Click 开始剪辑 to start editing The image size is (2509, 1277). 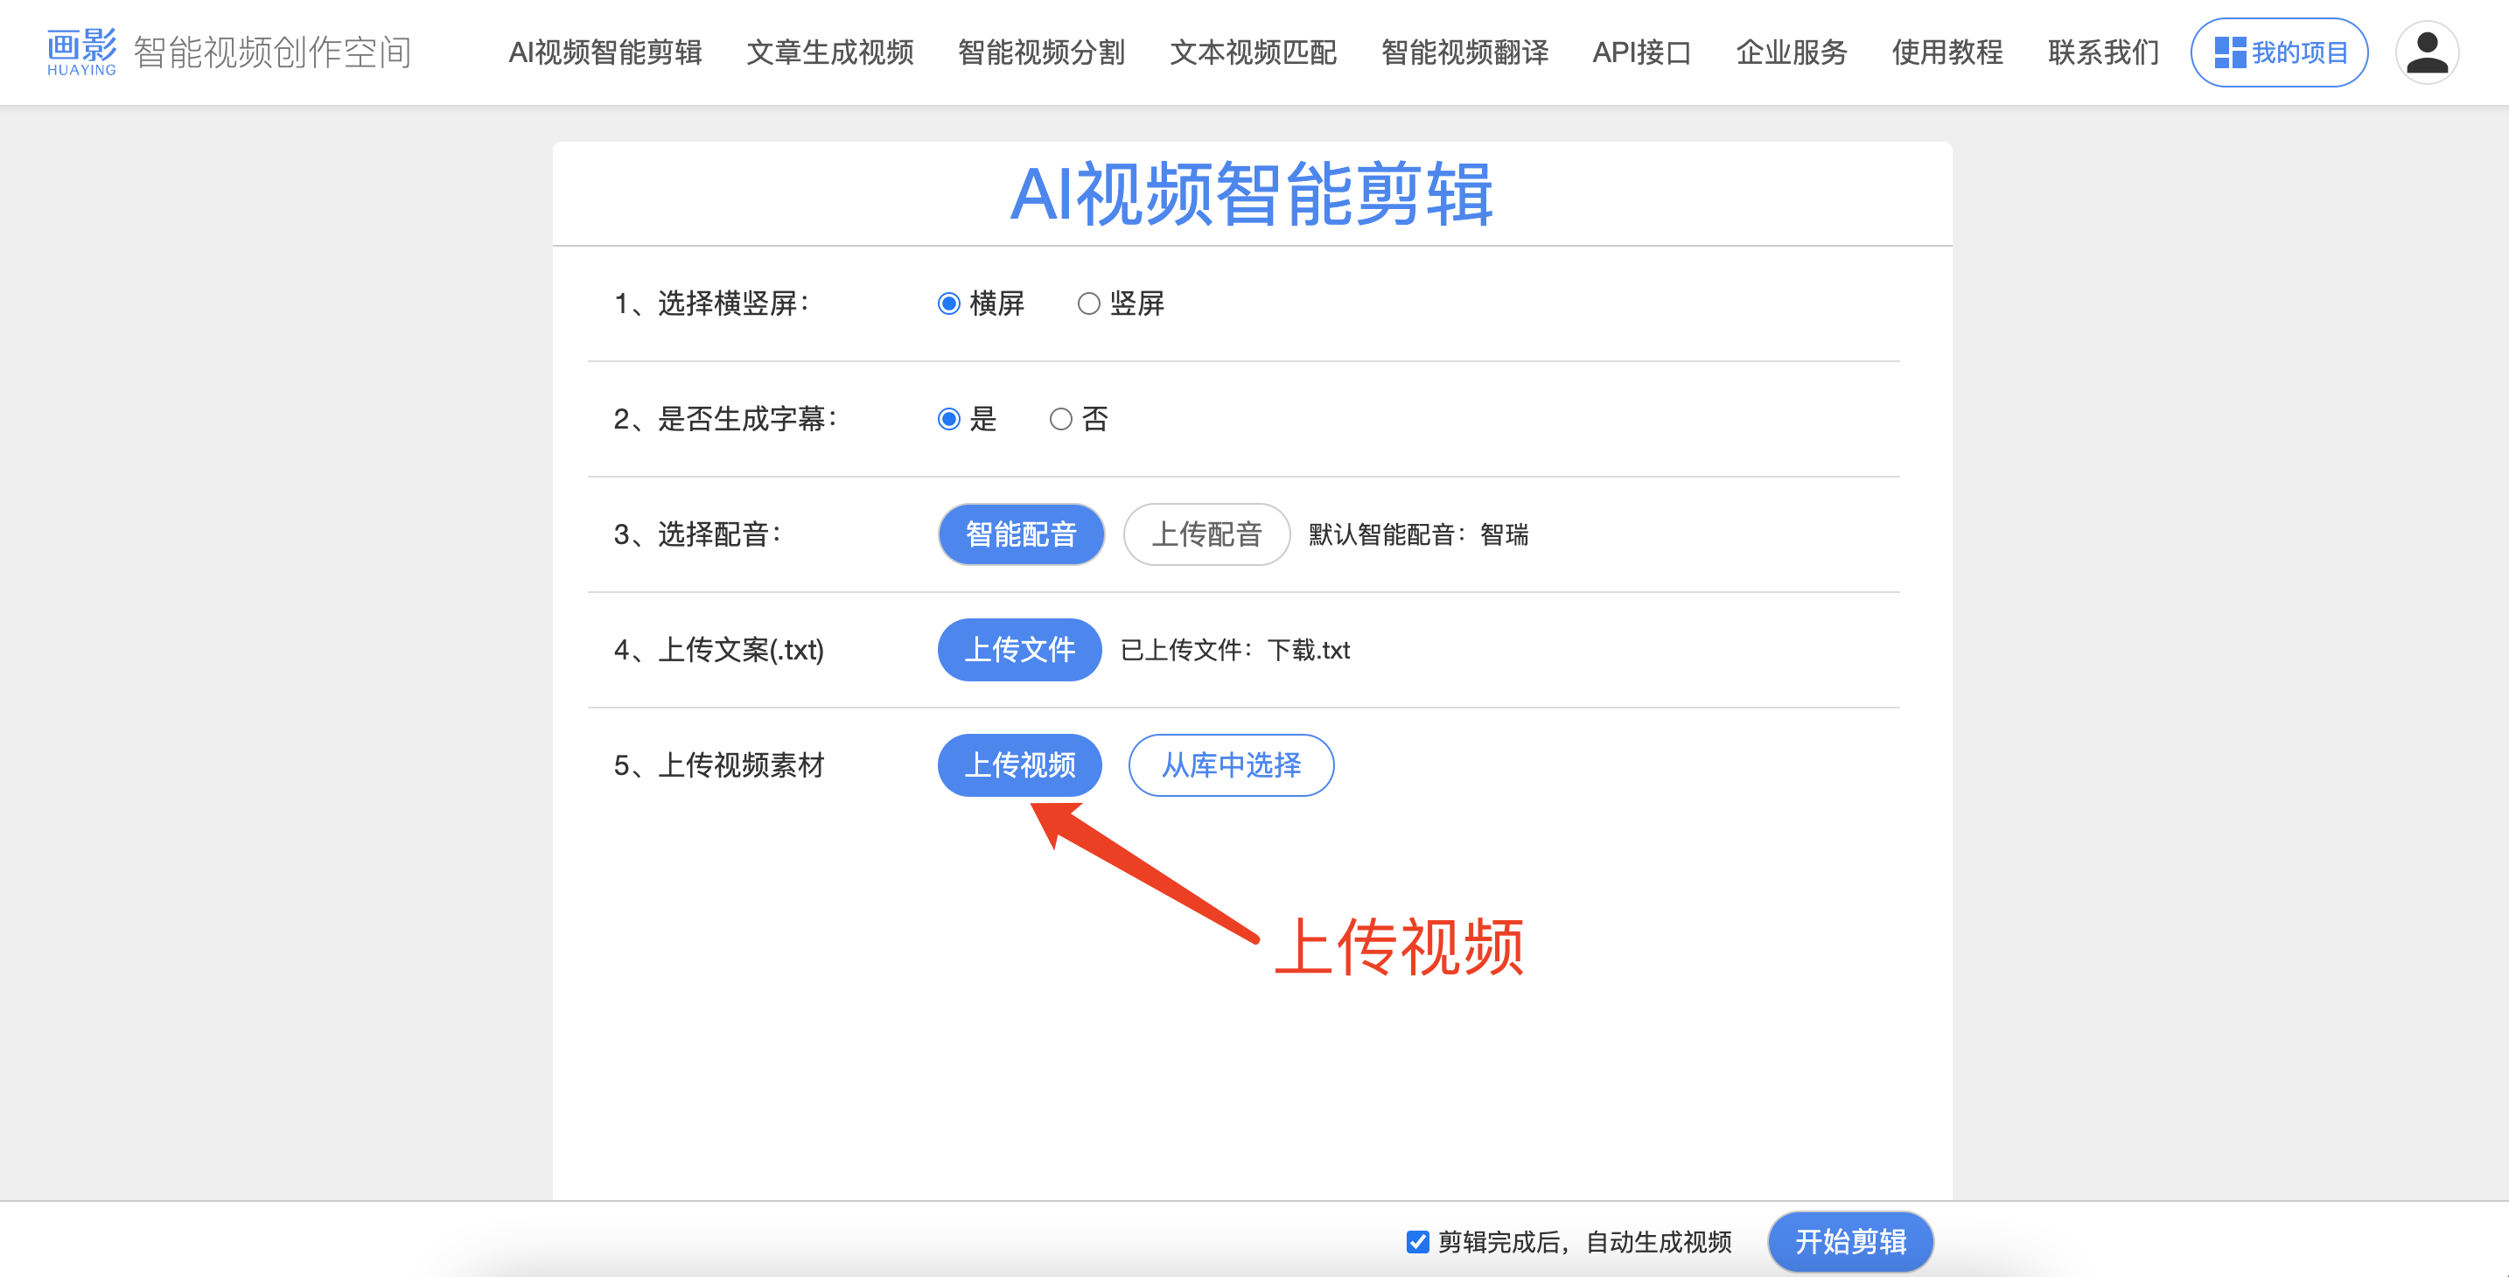pos(1849,1242)
